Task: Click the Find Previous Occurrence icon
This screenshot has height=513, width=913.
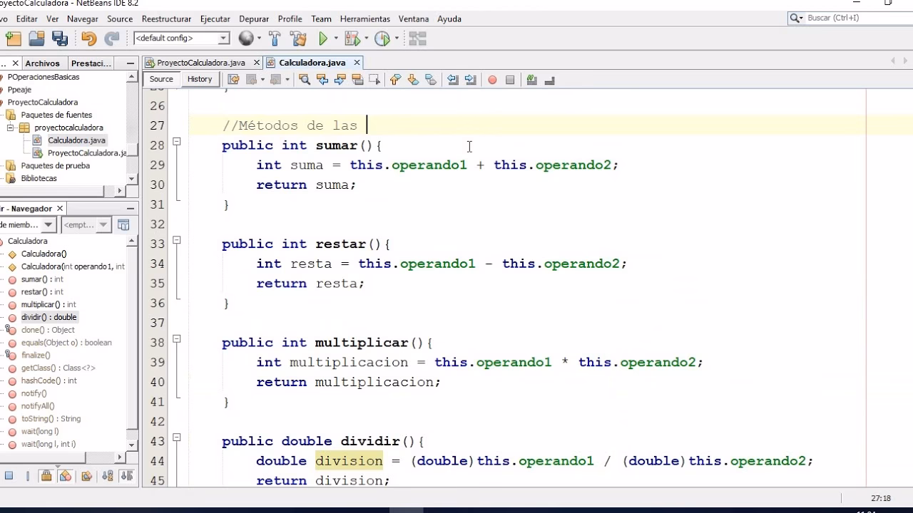Action: (x=322, y=80)
